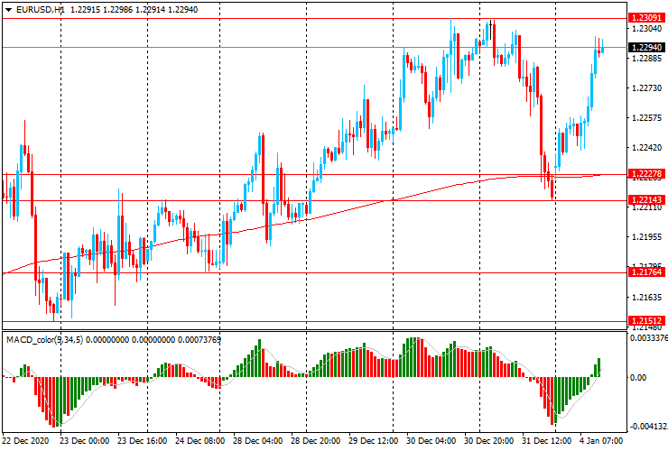
Task: Select the 24 Dec 08:00 time label
Action: click(x=200, y=441)
